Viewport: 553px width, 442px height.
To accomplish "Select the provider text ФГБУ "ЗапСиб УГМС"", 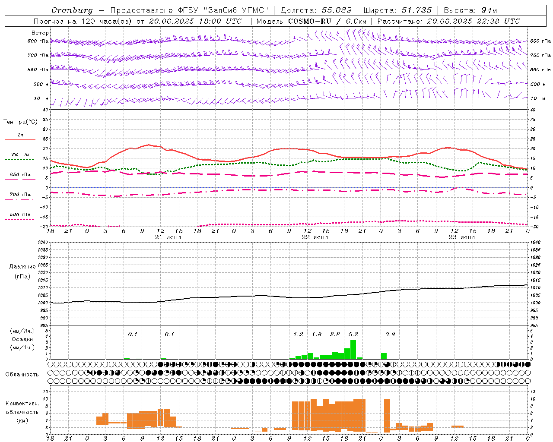I will (223, 10).
